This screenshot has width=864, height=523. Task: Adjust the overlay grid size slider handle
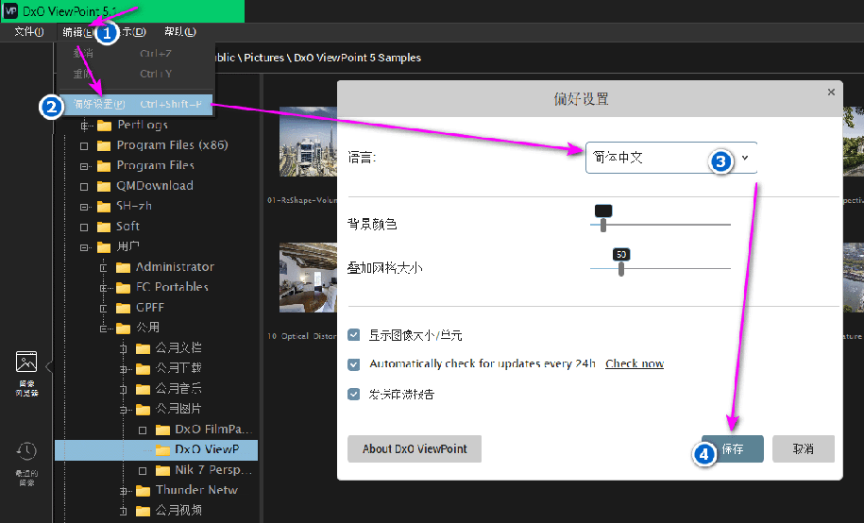pos(621,269)
